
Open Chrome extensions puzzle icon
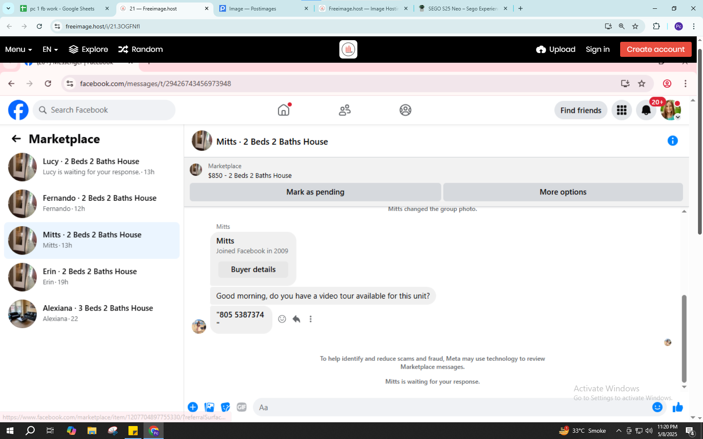[x=656, y=26]
